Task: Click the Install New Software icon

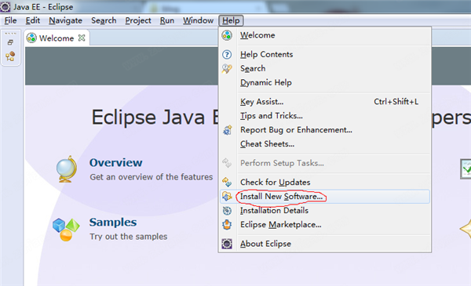Action: [227, 197]
